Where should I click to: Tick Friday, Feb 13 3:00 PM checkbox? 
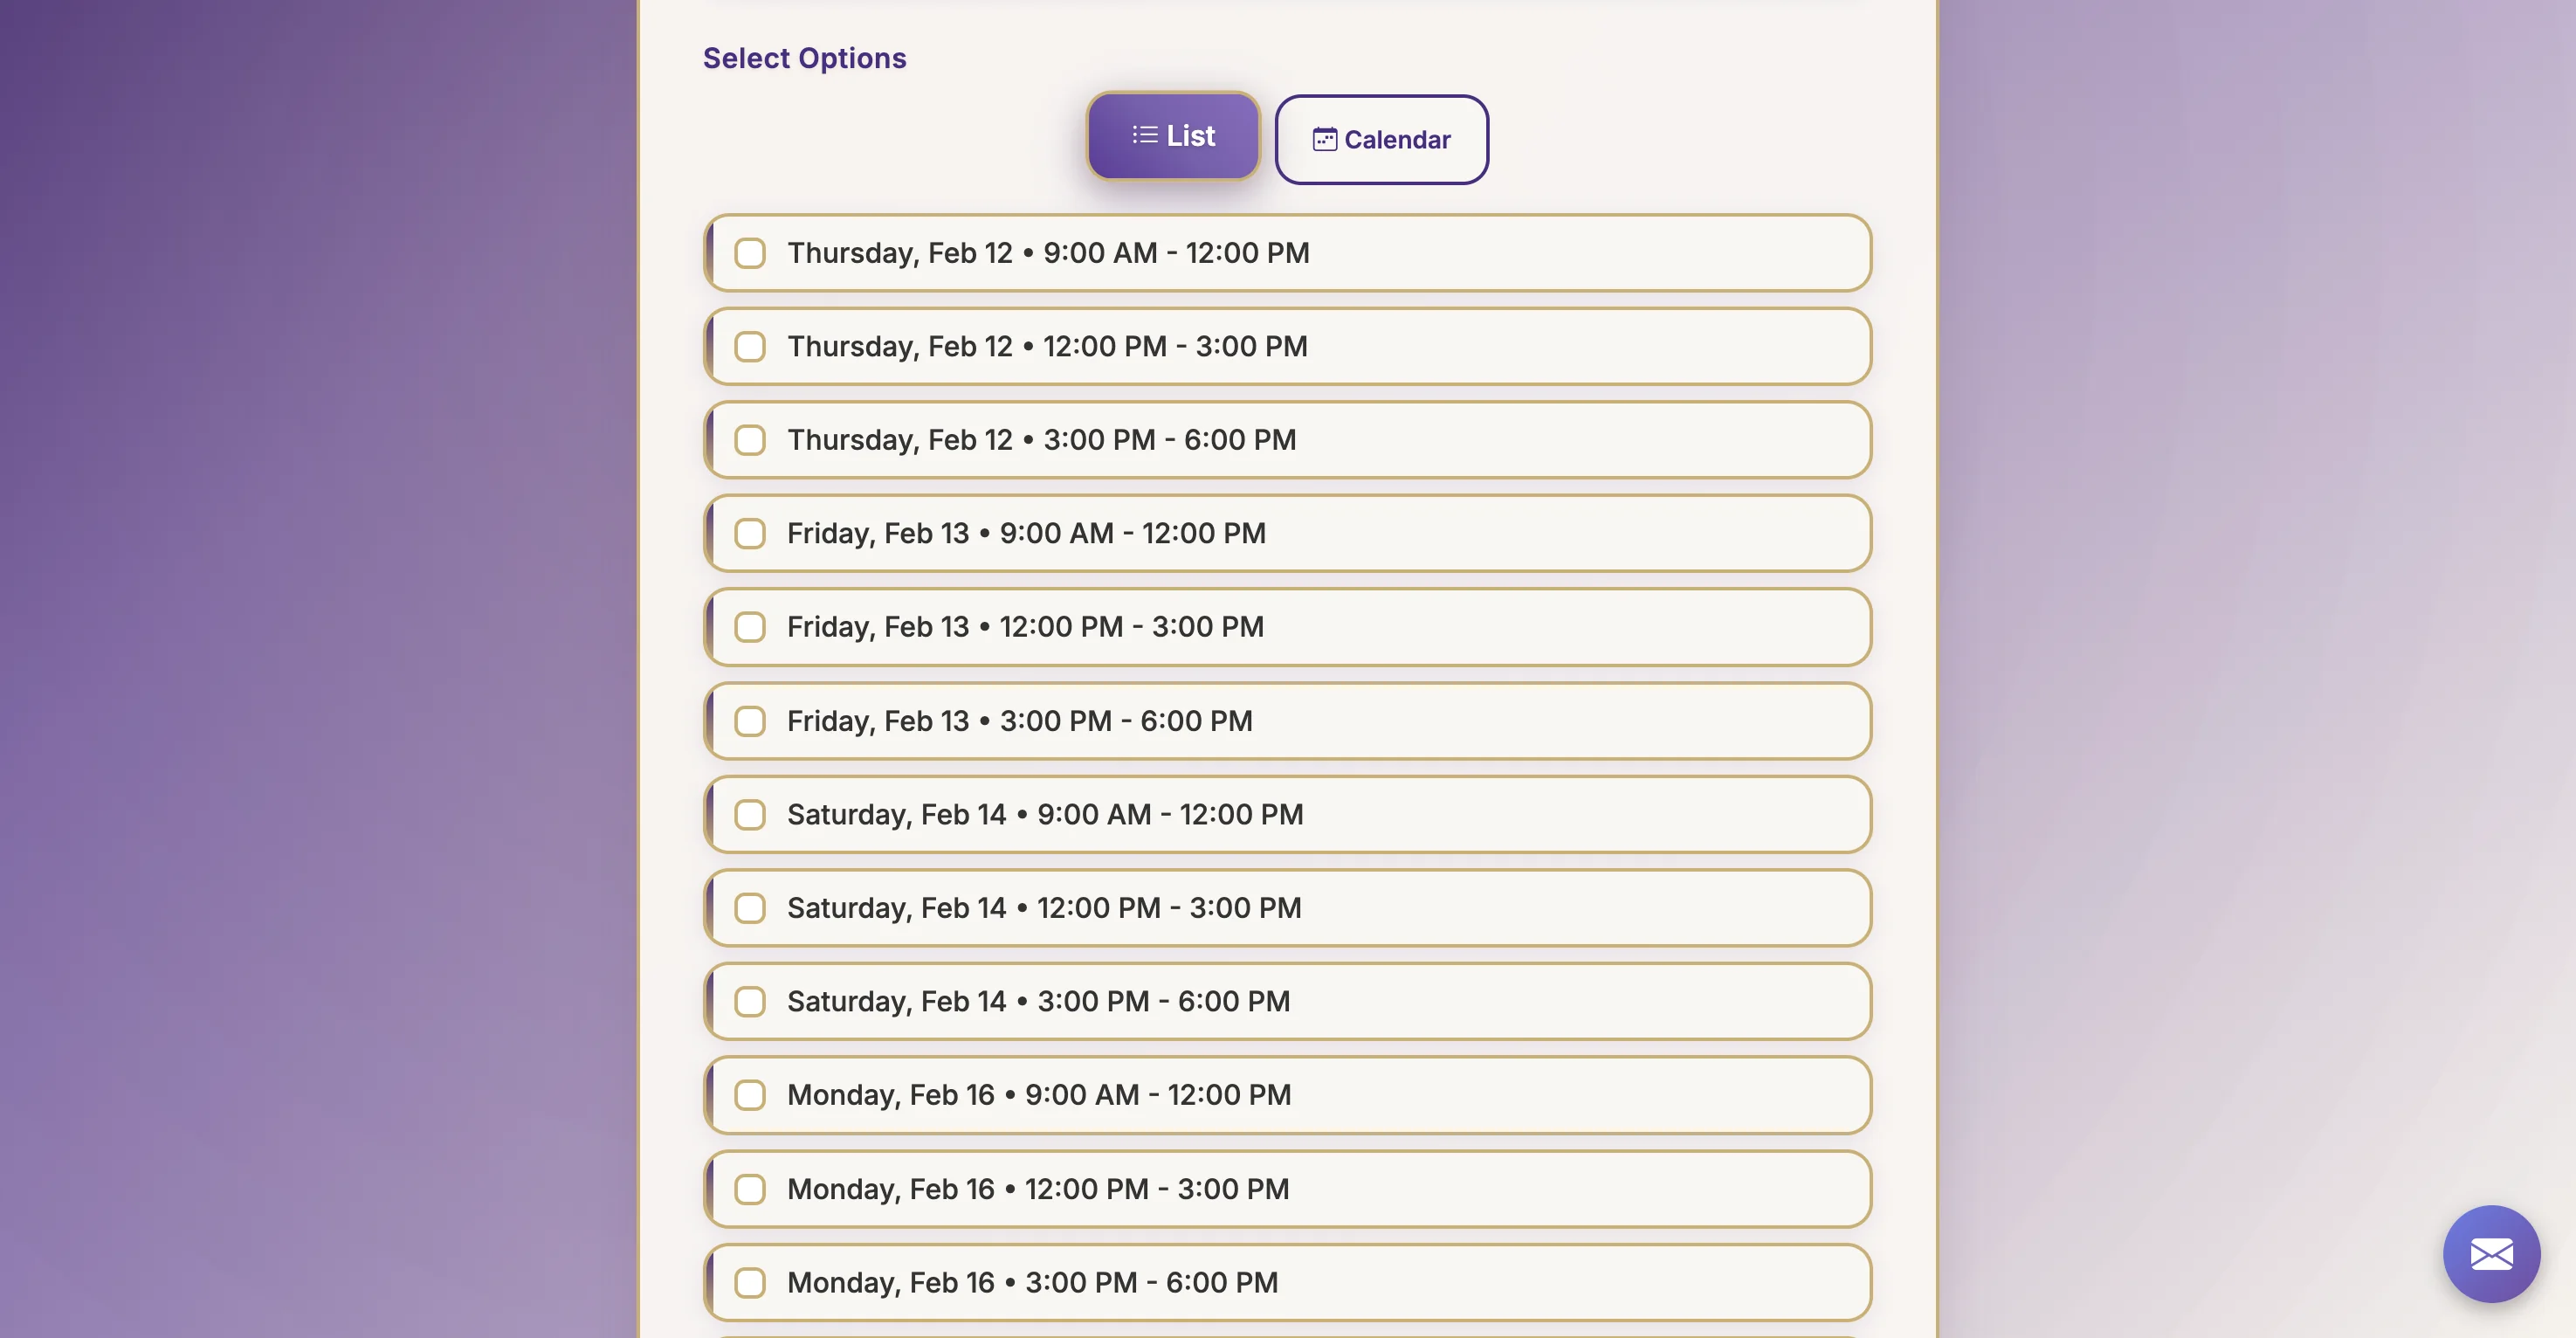click(750, 721)
